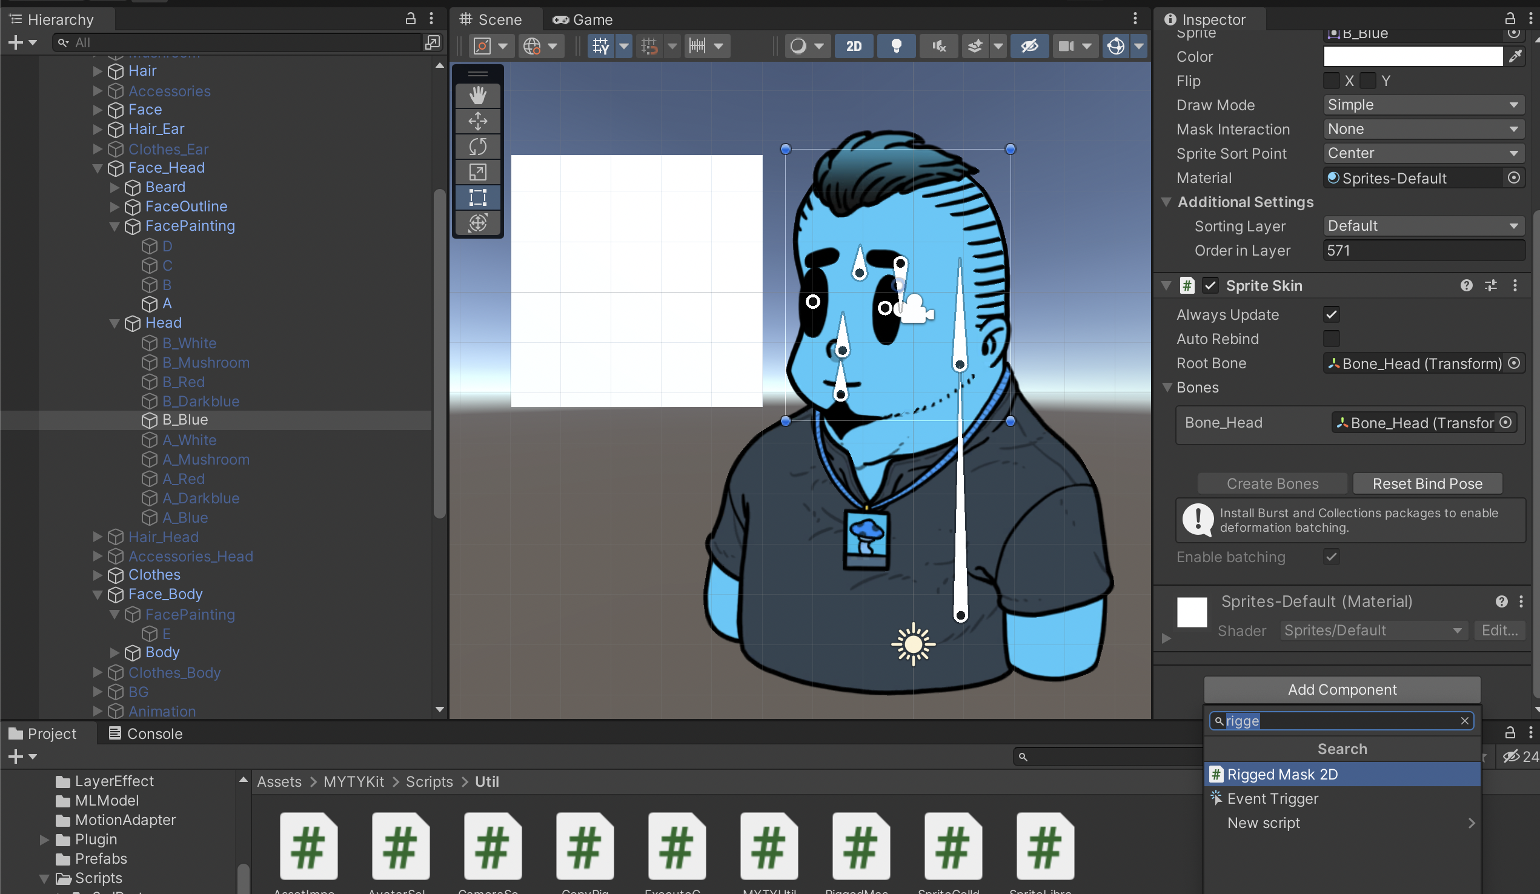Viewport: 1540px width, 894px height.
Task: Toggle 2D view mode
Action: [854, 46]
